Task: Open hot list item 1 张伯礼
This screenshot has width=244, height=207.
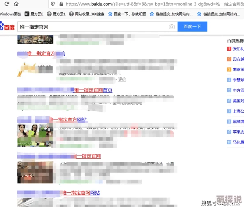Action: tap(235, 49)
